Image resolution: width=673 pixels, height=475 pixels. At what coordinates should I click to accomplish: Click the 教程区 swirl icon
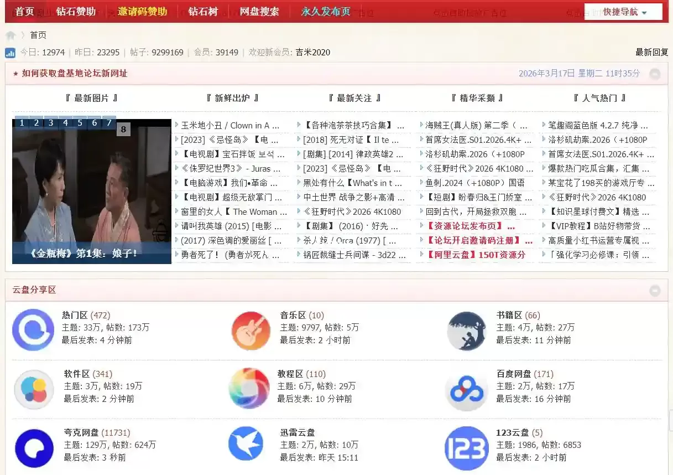tap(249, 389)
